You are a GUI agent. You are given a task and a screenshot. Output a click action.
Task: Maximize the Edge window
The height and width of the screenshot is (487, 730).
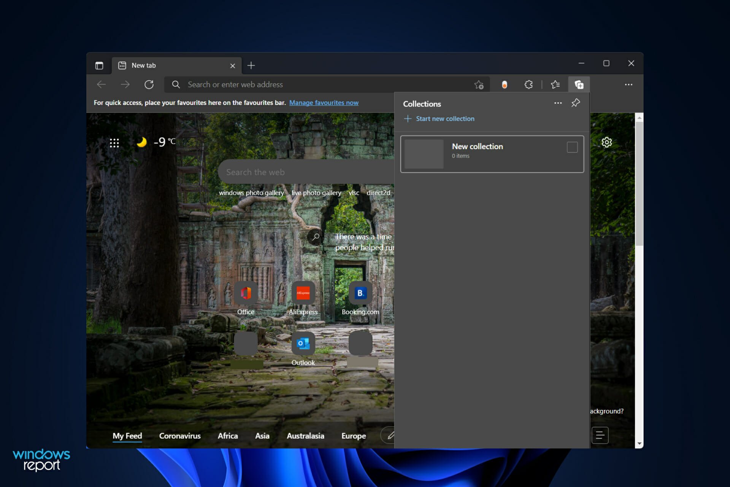tap(606, 63)
